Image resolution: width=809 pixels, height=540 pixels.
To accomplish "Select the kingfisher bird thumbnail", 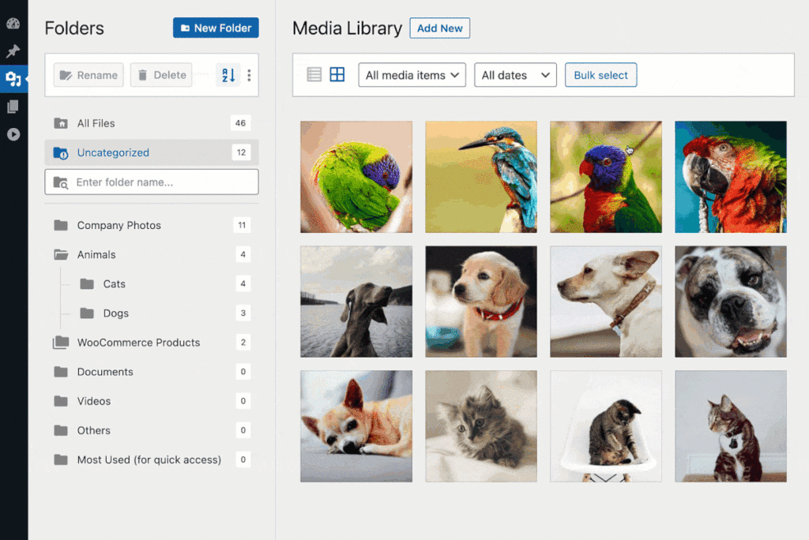I will click(x=481, y=177).
